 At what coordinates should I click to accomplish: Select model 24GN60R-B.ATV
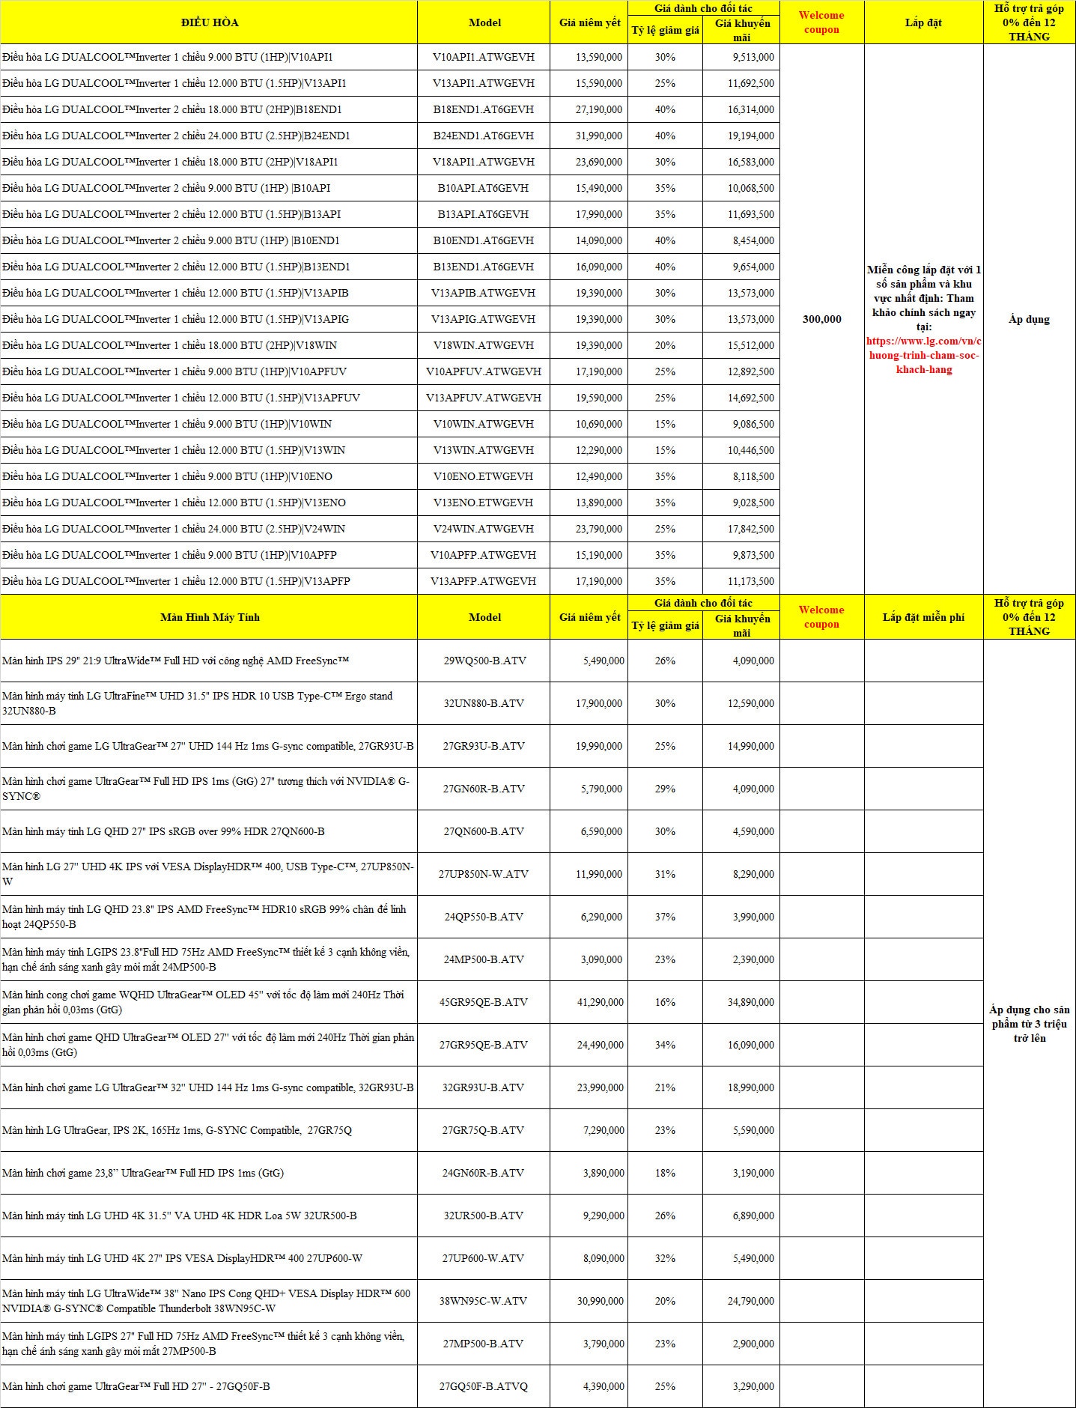pyautogui.click(x=484, y=1173)
